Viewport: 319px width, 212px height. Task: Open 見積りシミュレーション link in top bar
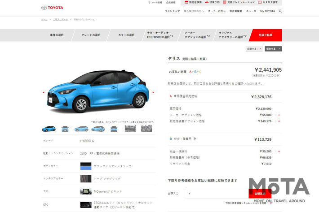(x=239, y=2)
